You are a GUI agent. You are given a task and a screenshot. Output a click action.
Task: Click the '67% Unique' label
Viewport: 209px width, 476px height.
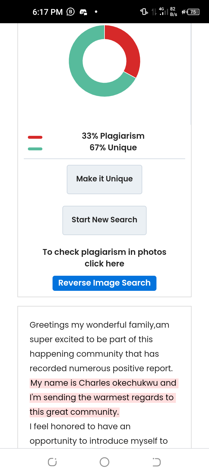(113, 147)
